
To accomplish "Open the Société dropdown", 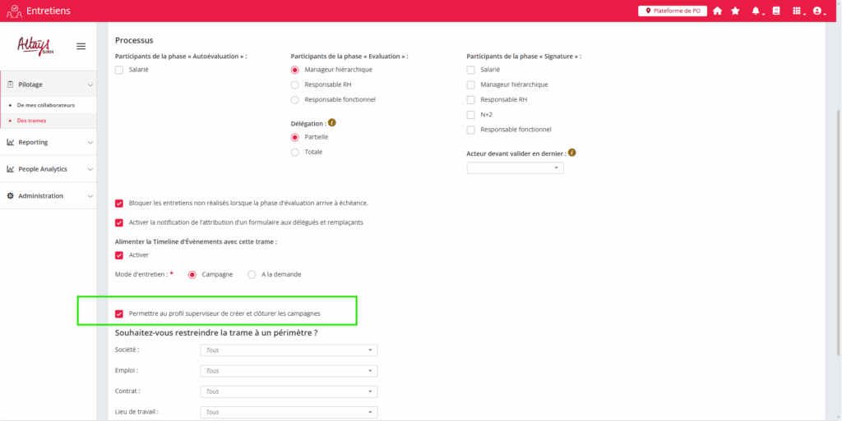I will tap(289, 350).
